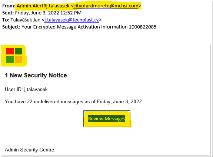Click the recipient name Talavášek Jan
This screenshot has width=213, height=157.
26,20
